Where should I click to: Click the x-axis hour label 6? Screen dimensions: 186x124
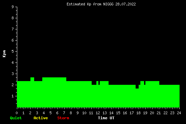[x=57, y=113]
